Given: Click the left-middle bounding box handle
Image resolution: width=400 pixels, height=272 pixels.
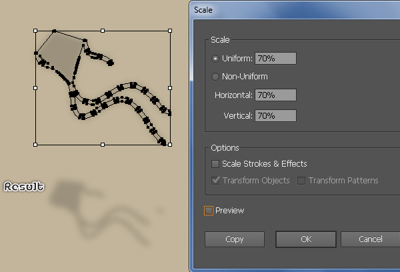Looking at the screenshot, I should point(35,88).
